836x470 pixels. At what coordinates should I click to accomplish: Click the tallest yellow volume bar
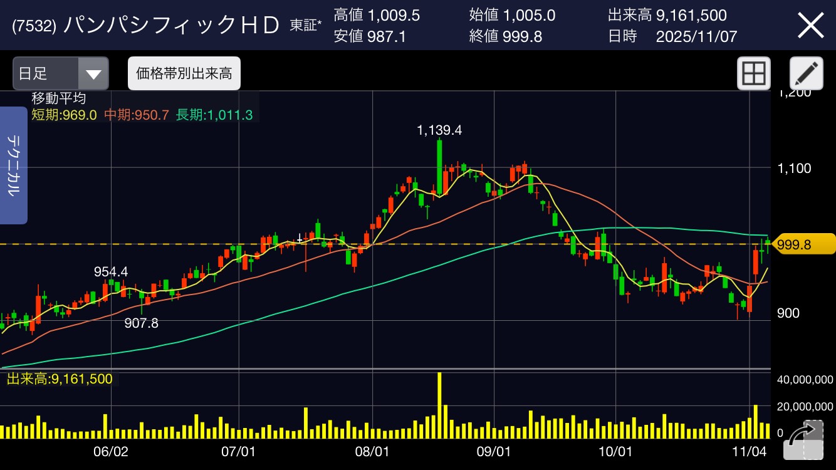[x=439, y=405]
